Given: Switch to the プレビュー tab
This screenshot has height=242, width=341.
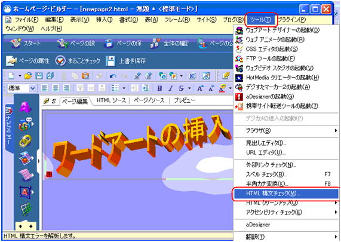Looking at the screenshot, I should [185, 100].
